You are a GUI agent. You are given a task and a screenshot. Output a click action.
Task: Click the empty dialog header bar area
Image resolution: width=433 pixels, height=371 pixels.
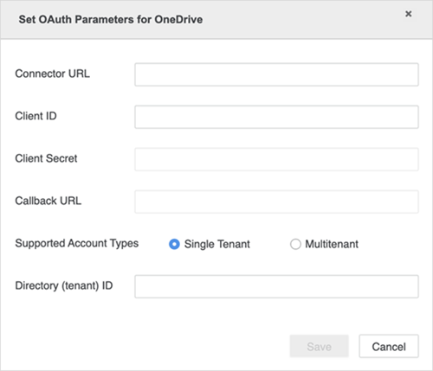303,20
